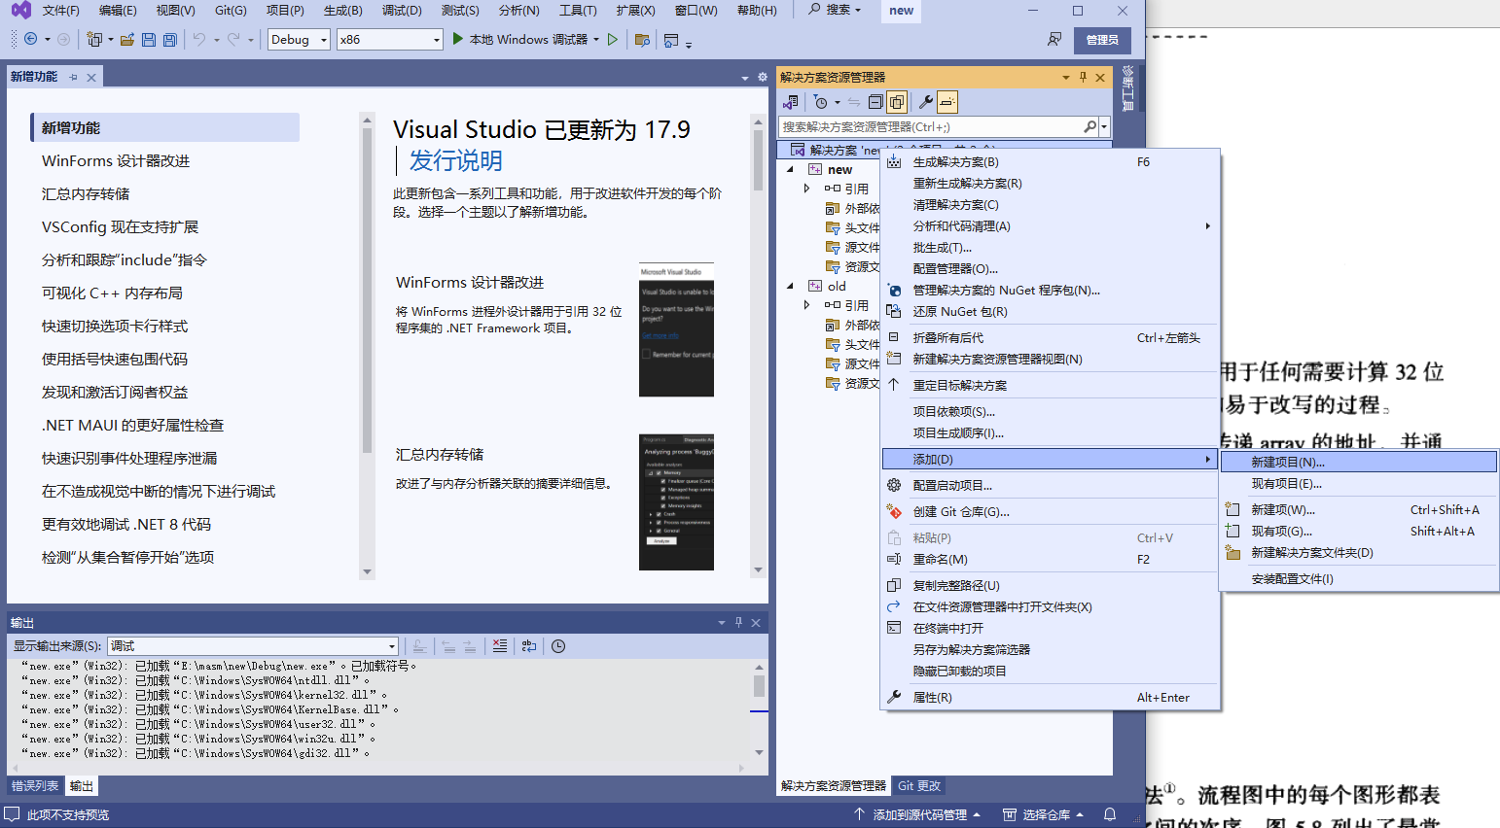The width and height of the screenshot is (1500, 828).
Task: Open Solution Explorer search options dropdown
Action: click(1104, 126)
